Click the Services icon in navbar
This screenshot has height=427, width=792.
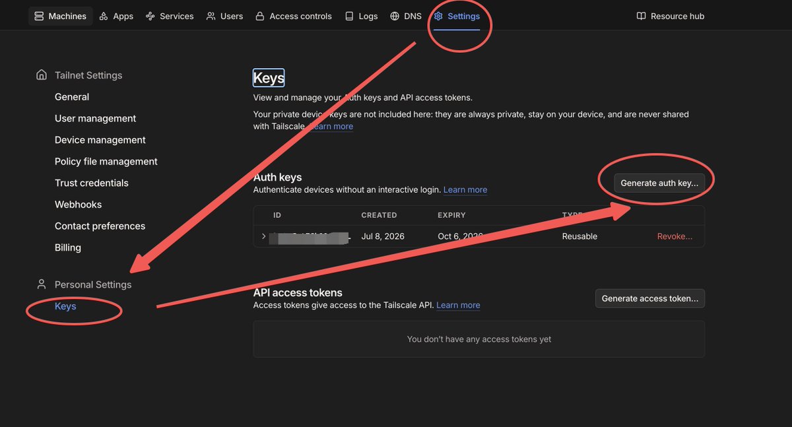(150, 16)
